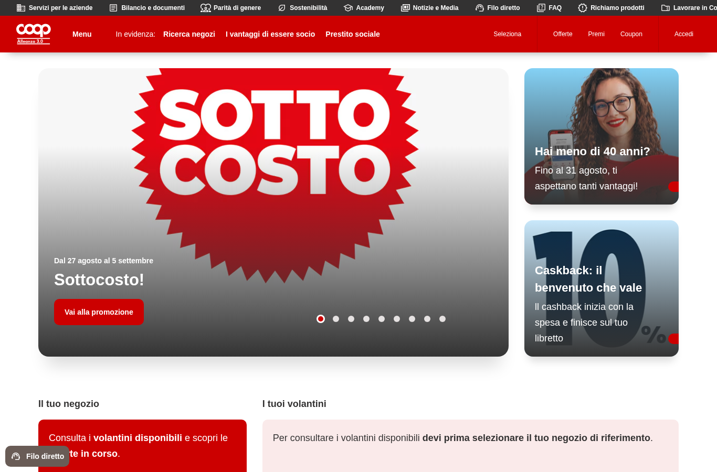Click the Parità di genere people icon
This screenshot has height=472, width=717.
(206, 8)
